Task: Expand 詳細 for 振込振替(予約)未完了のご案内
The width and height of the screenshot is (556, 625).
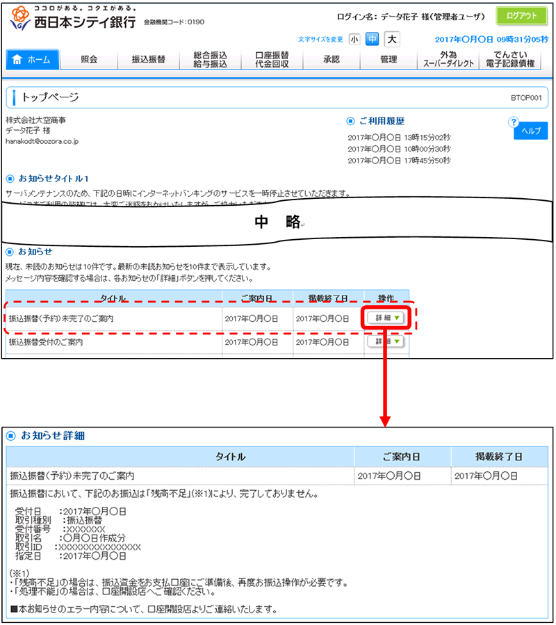Action: pos(385,318)
